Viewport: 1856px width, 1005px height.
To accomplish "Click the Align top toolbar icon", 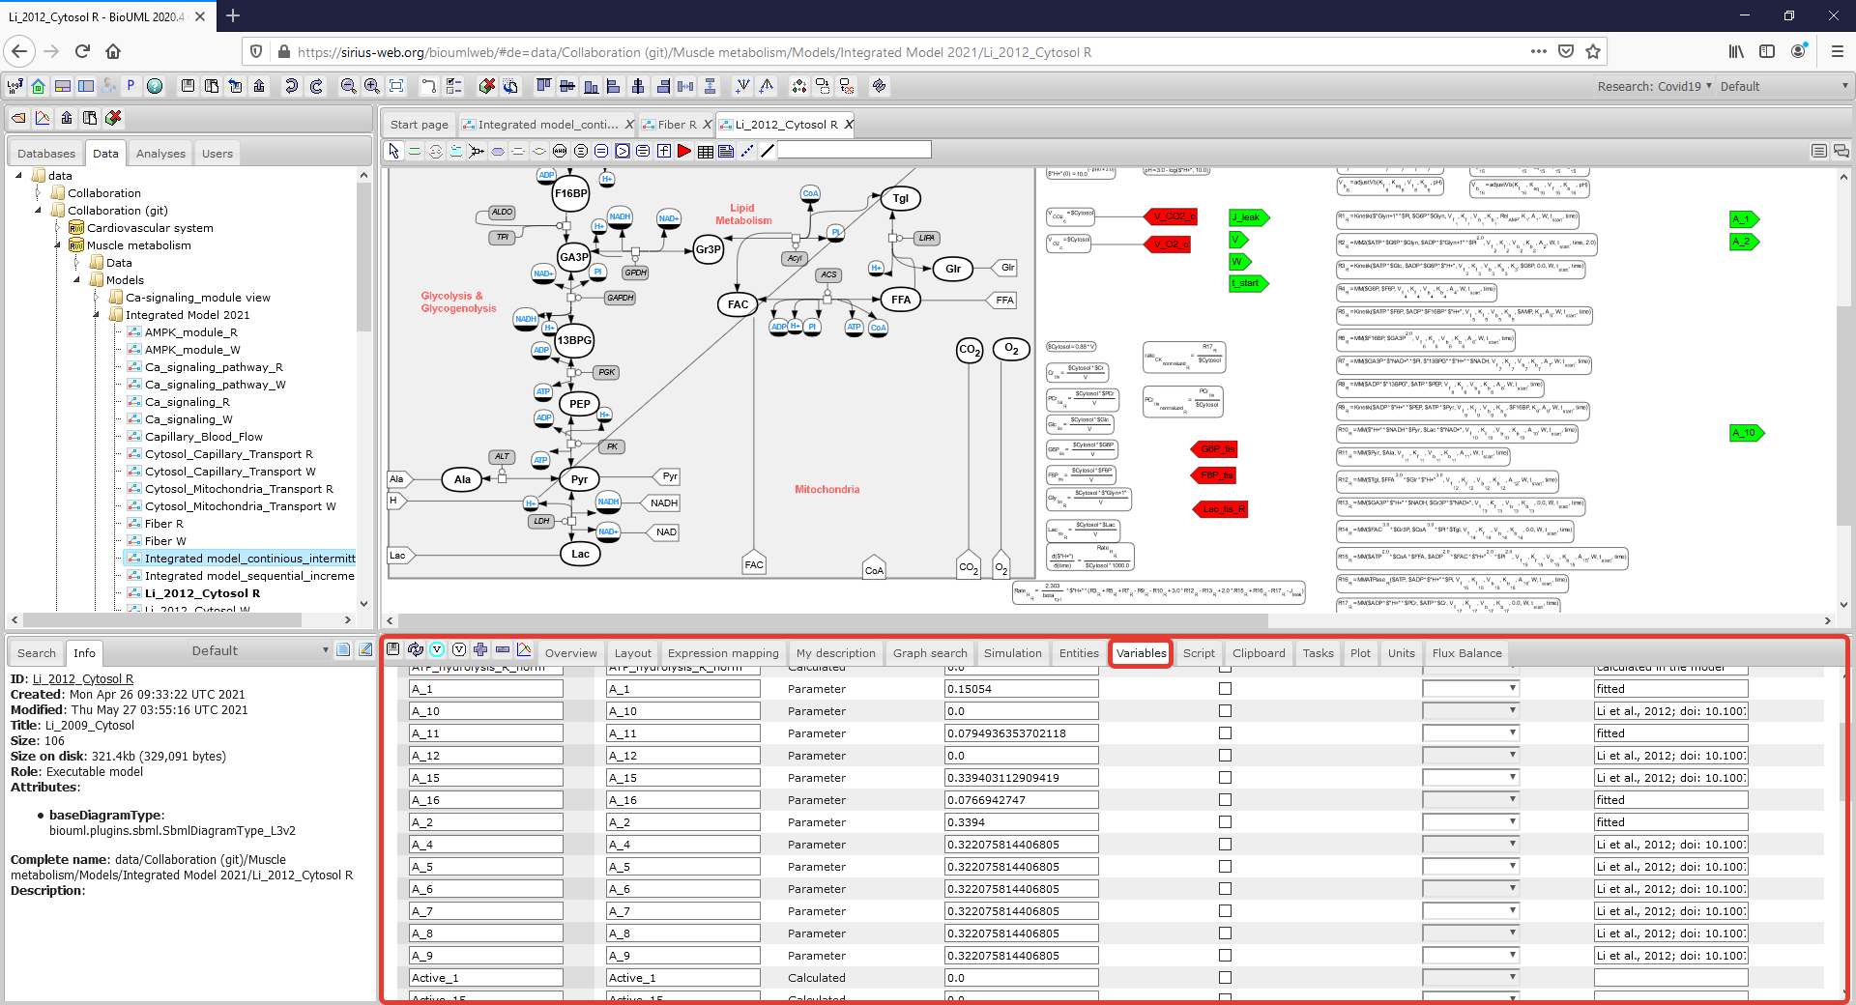I will point(543,86).
